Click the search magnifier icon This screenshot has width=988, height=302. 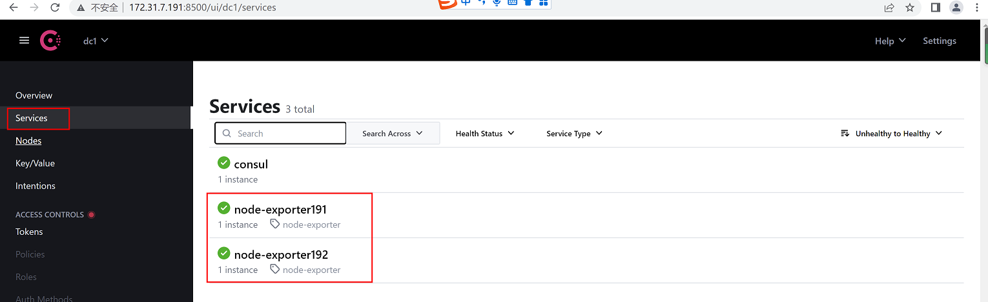(x=227, y=134)
